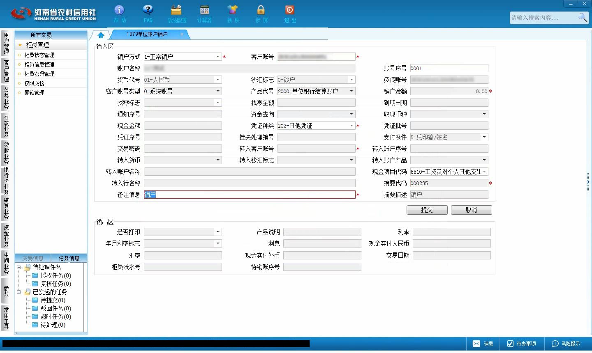Open the 现金项目代码 dropdown
Viewport: 592px width, 353px height.
tap(484, 172)
